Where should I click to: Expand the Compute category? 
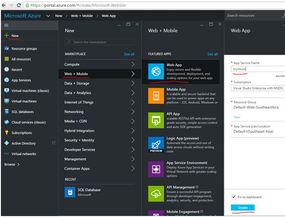click(x=100, y=64)
